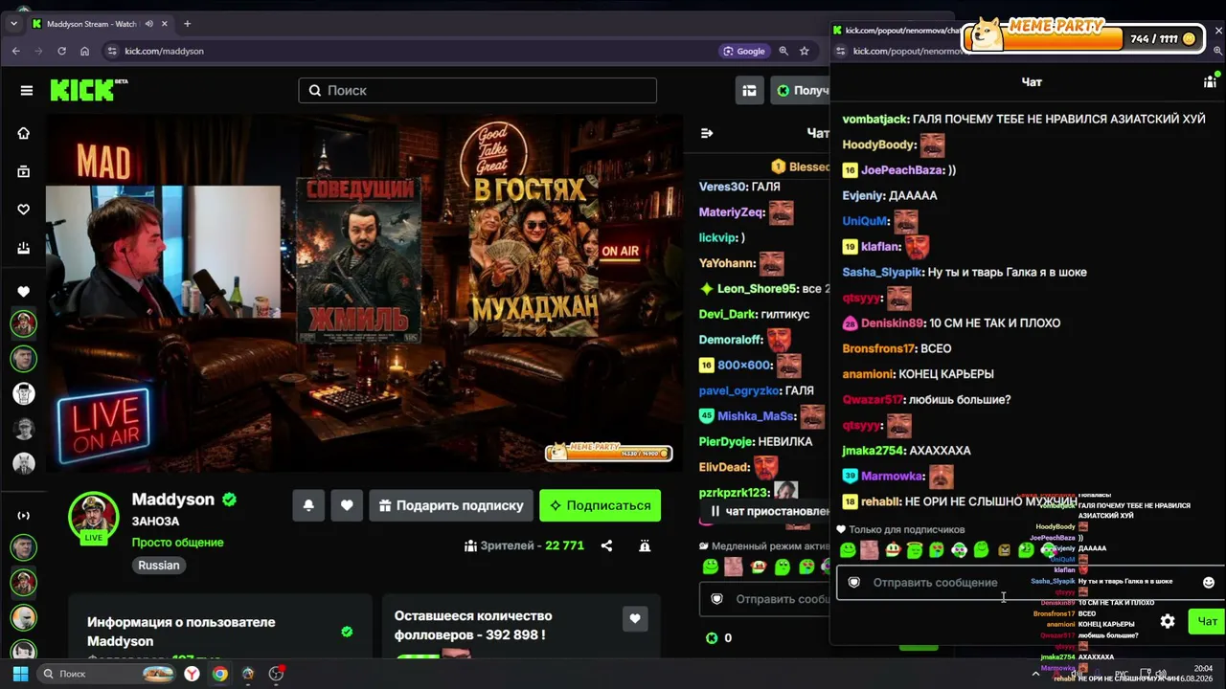Screen dimensions: 1226x689
Task: Click username vombatjack in popout chat
Action: click(875, 119)
